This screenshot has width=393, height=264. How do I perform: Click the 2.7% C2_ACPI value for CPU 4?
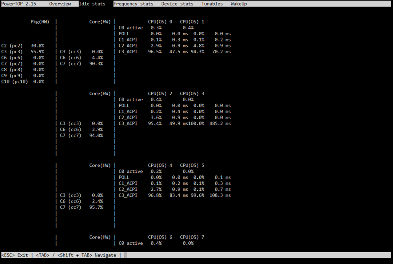[156, 189]
